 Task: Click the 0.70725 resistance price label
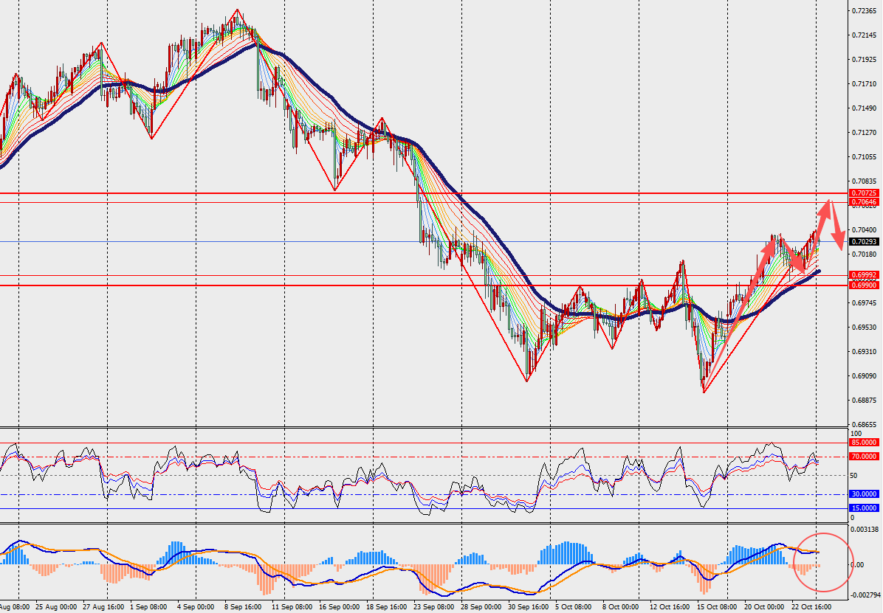tap(864, 193)
